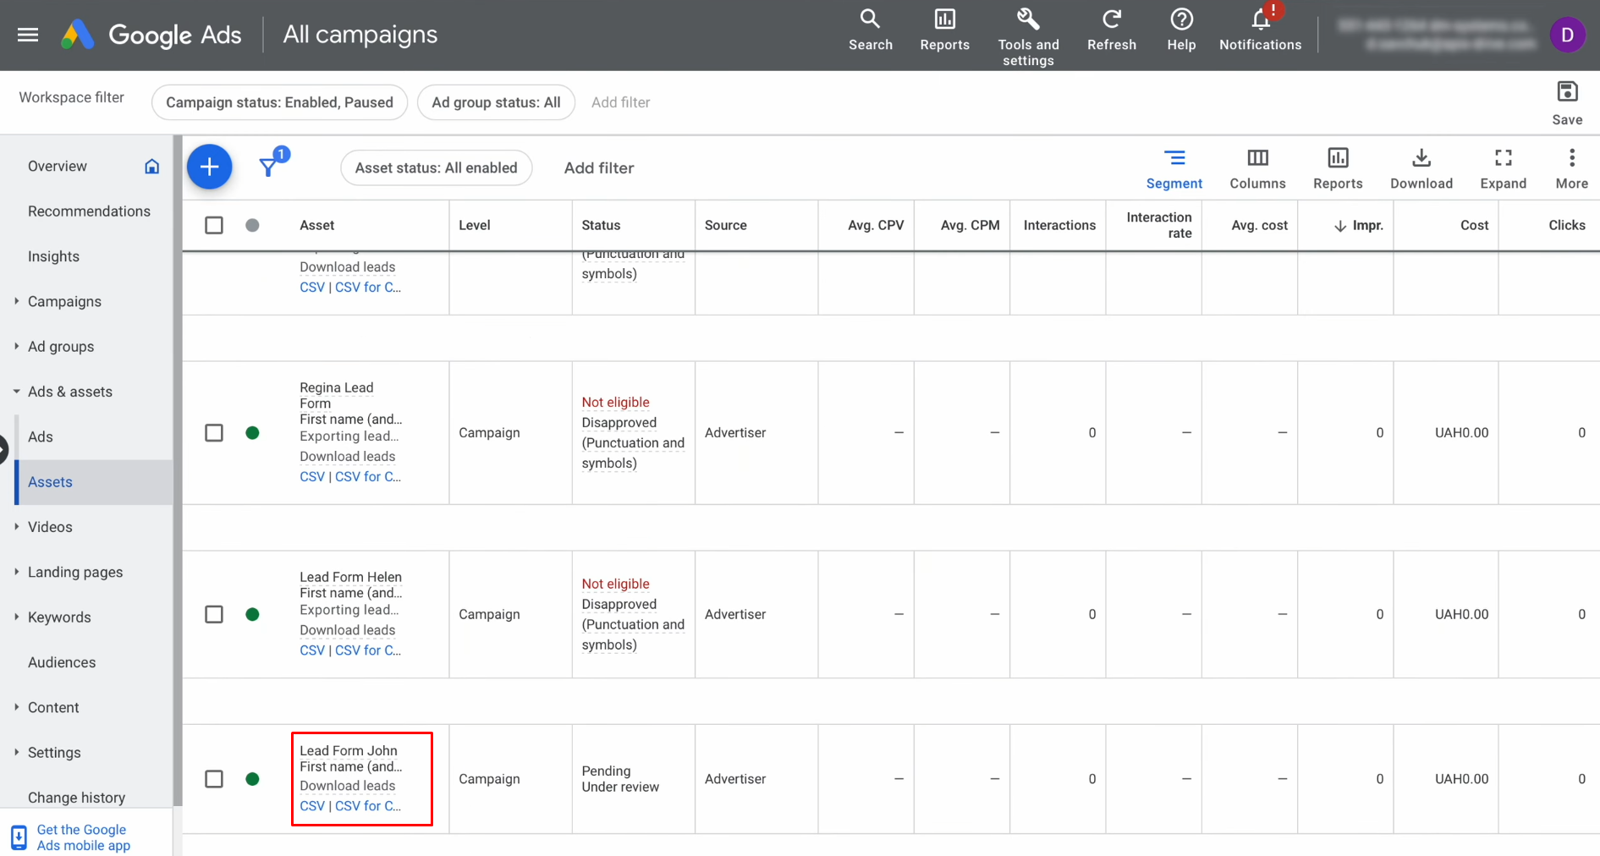Open Ads under Ads & assets

click(40, 436)
